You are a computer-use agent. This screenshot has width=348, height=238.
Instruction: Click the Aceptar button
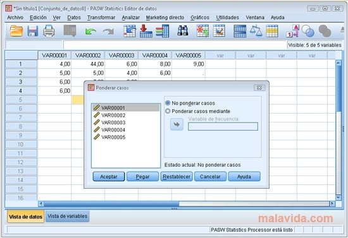point(109,177)
